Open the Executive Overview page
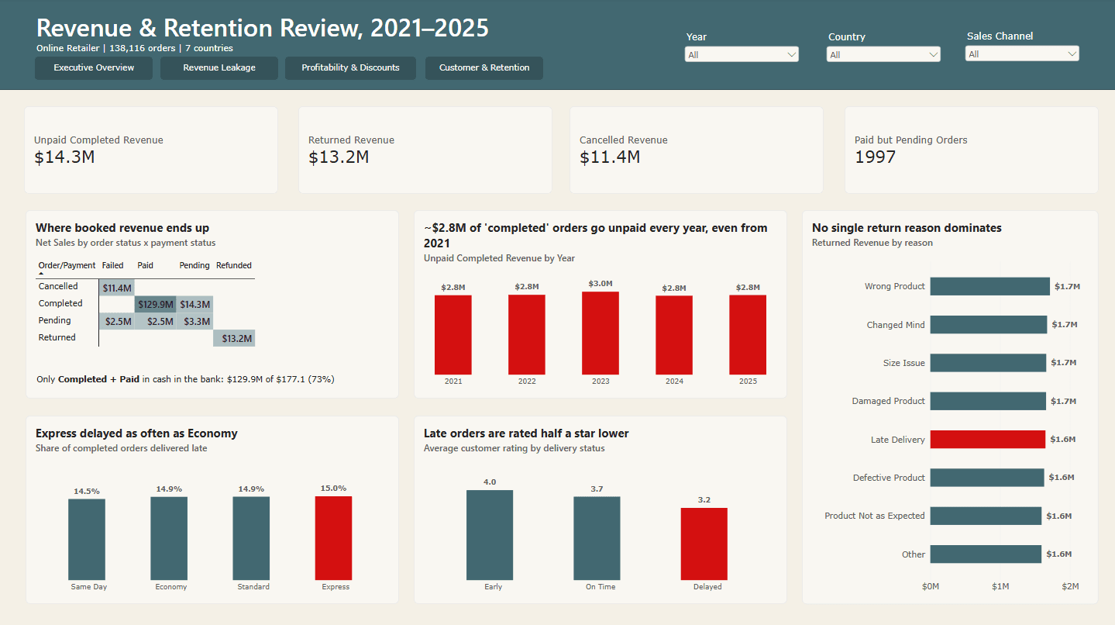The image size is (1115, 625). pos(94,68)
